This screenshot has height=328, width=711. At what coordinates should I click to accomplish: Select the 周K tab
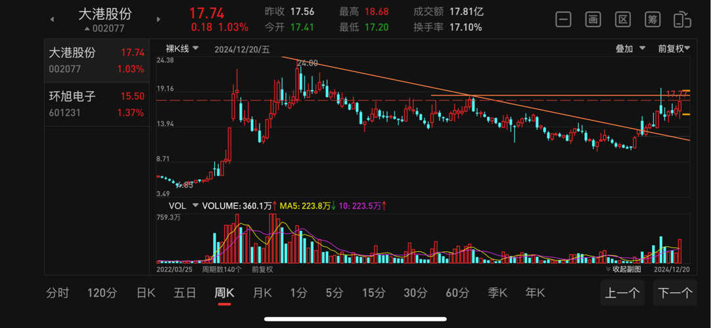click(x=224, y=293)
